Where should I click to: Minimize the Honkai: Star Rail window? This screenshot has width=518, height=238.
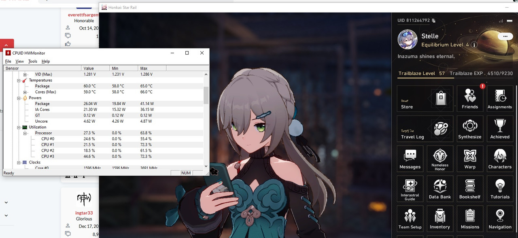[507, 7]
